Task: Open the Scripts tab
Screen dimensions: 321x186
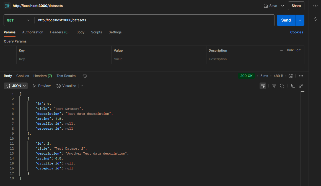Action: [96, 32]
